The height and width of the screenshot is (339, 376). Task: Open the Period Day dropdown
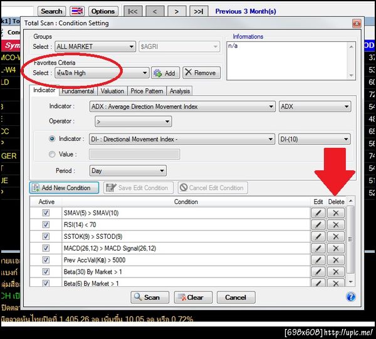(x=128, y=170)
